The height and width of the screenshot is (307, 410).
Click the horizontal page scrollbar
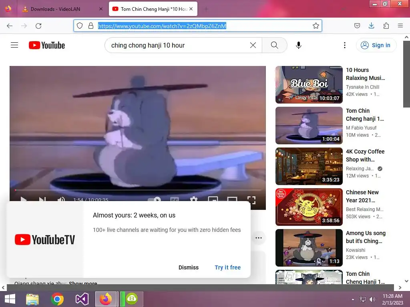200,287
